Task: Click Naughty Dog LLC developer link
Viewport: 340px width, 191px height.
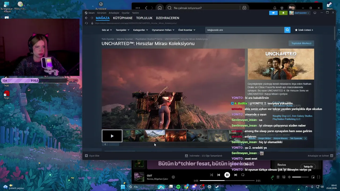Action: click(x=282, y=116)
